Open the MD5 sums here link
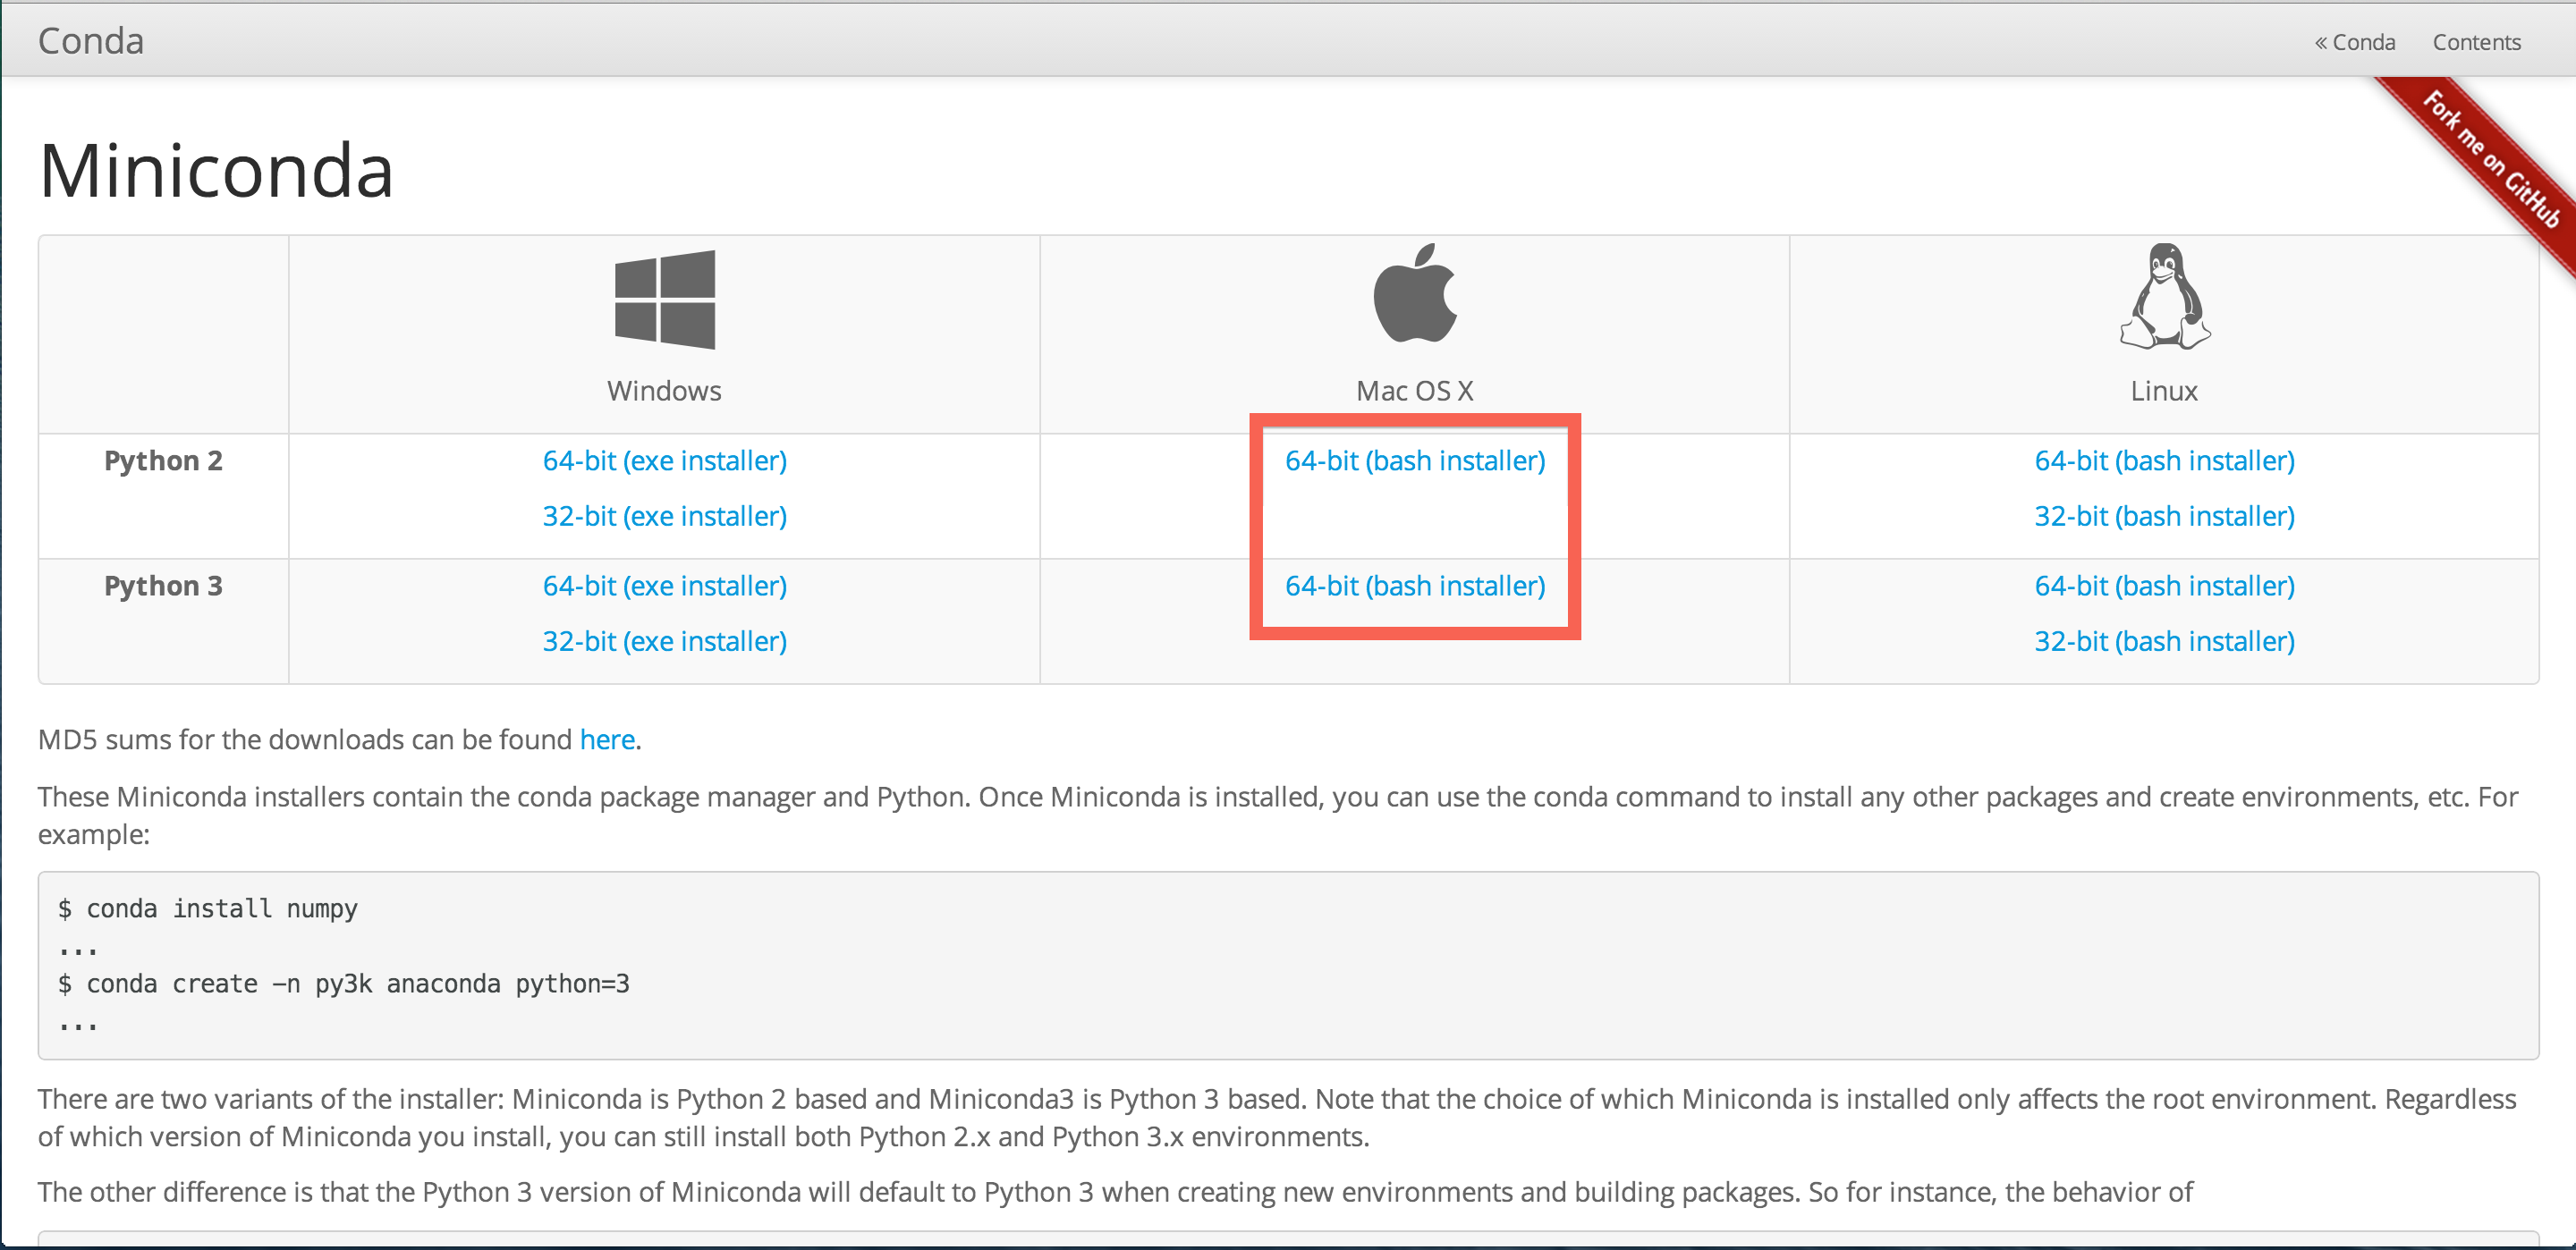The image size is (2576, 1250). point(607,740)
